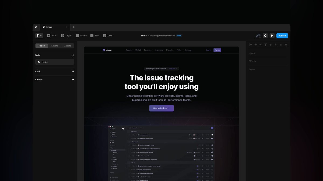Open the Insert panel icon

48,35
